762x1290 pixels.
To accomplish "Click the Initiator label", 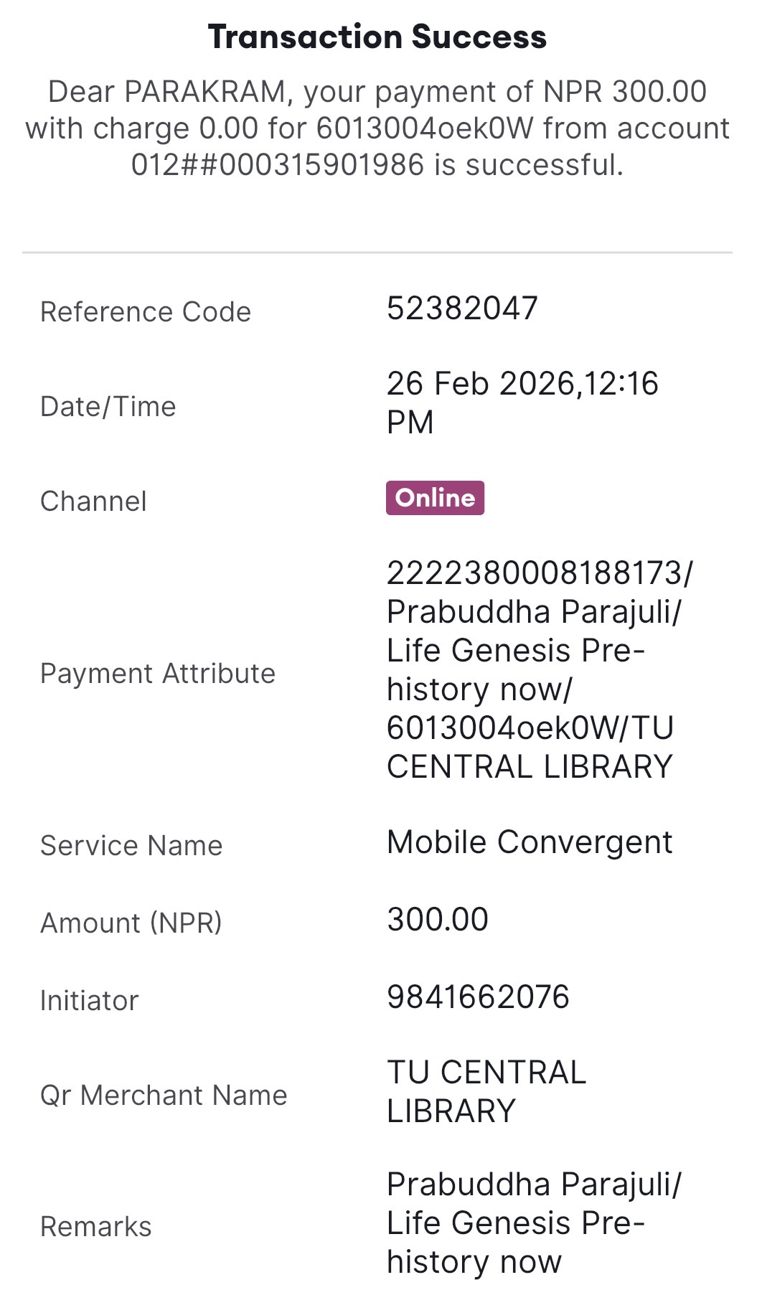I will [90, 1001].
